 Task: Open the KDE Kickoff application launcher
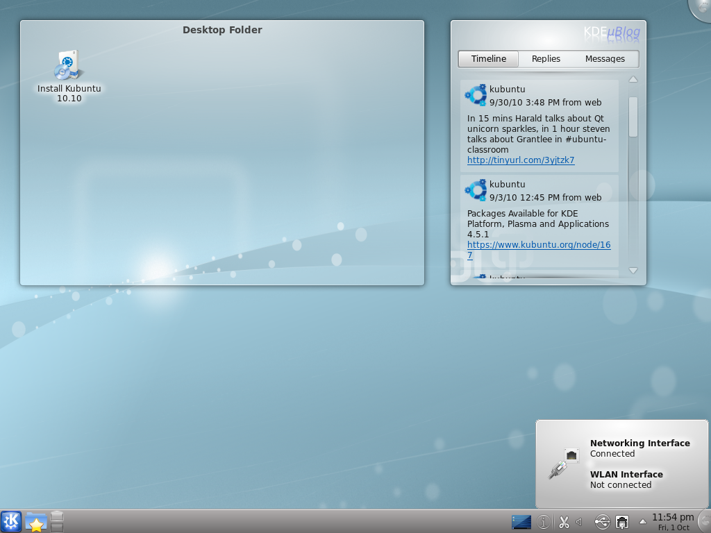[x=11, y=522]
